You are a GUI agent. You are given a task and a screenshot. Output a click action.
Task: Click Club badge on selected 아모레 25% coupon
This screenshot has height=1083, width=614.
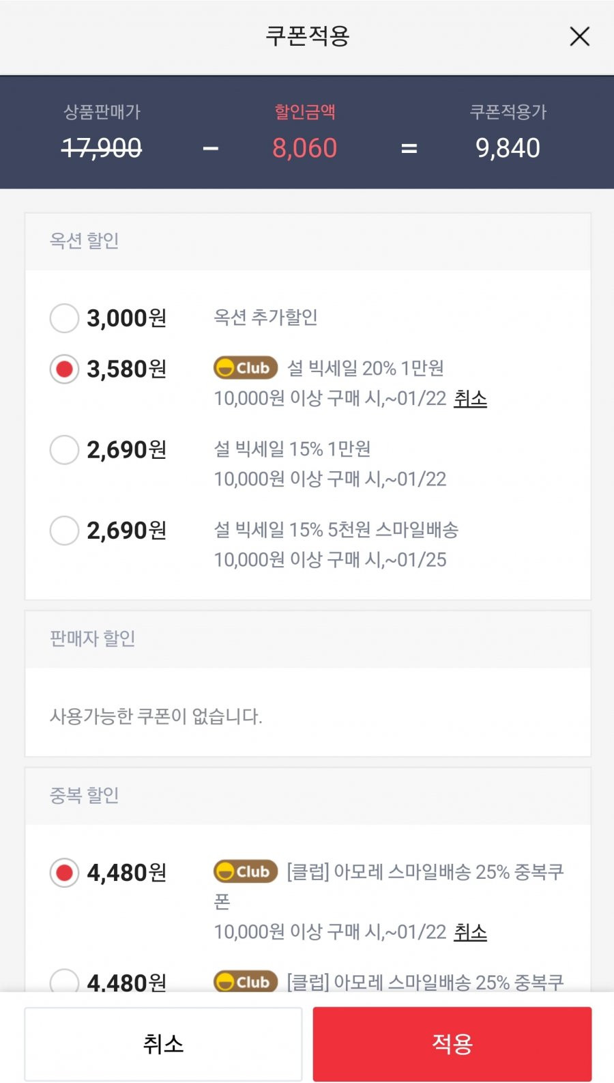point(246,871)
